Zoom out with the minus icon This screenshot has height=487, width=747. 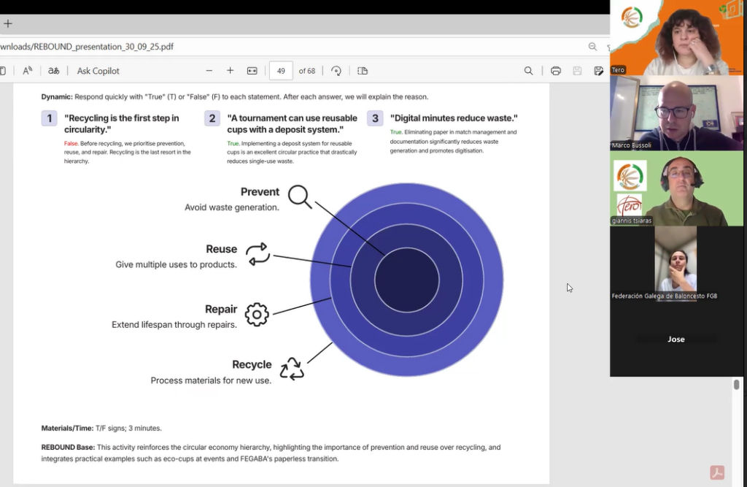[209, 71]
